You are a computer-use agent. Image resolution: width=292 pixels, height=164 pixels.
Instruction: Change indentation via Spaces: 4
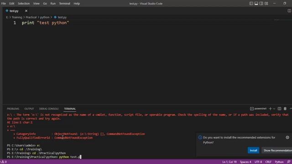245,162
